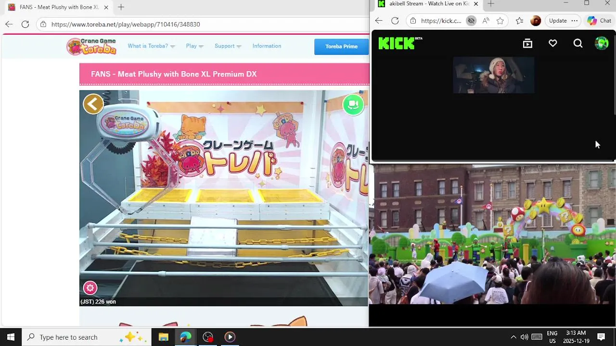The height and width of the screenshot is (346, 616).
Task: Go back in the Kick browser window
Action: [x=379, y=21]
